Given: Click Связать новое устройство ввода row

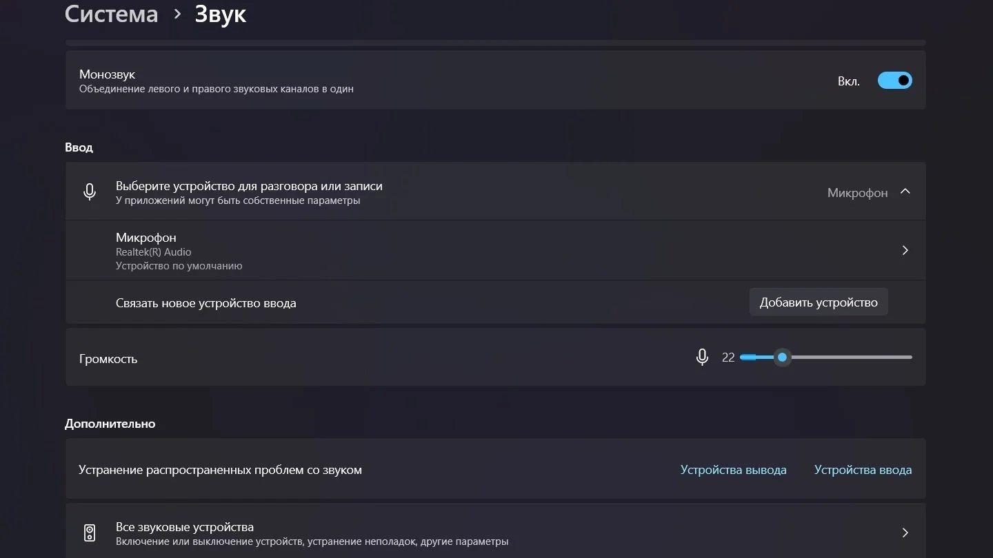Looking at the screenshot, I should tap(495, 302).
